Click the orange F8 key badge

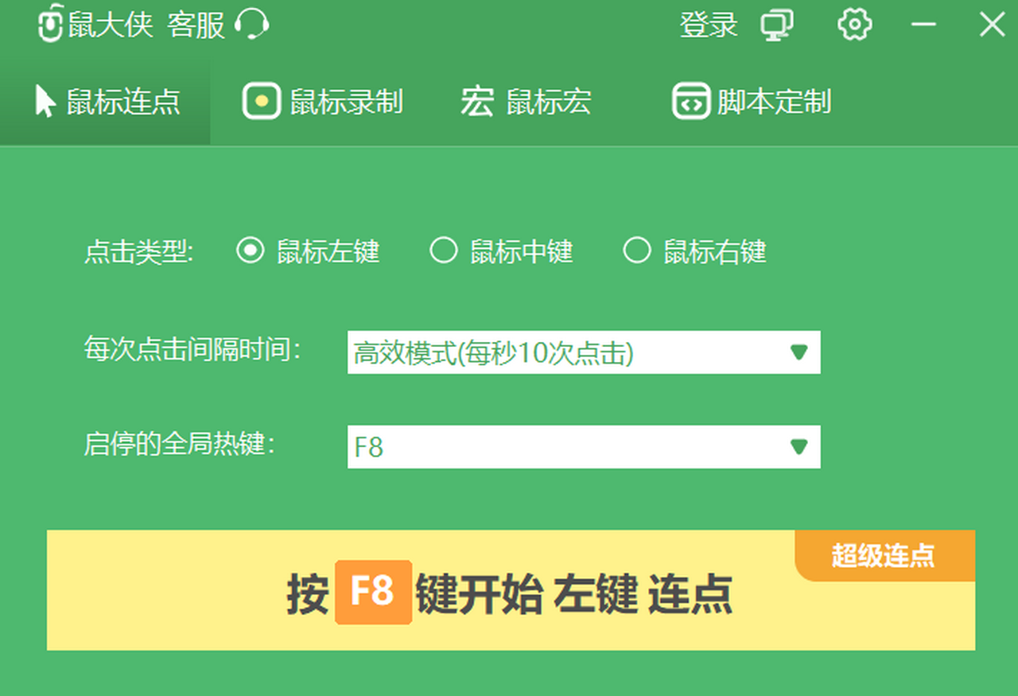pos(374,596)
